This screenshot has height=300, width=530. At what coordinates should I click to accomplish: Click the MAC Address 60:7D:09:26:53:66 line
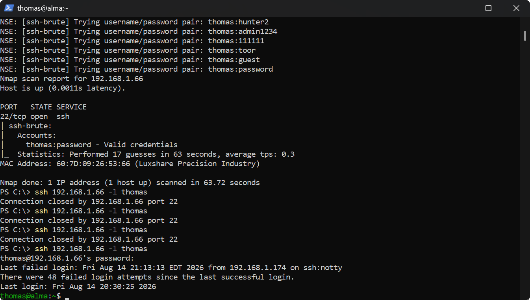tap(130, 164)
